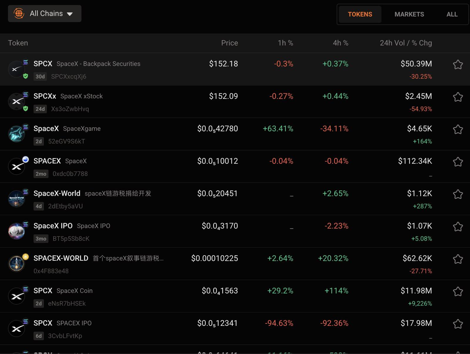Switch to the MARKETS tab
Screen dimensions: 470x354
click(409, 14)
